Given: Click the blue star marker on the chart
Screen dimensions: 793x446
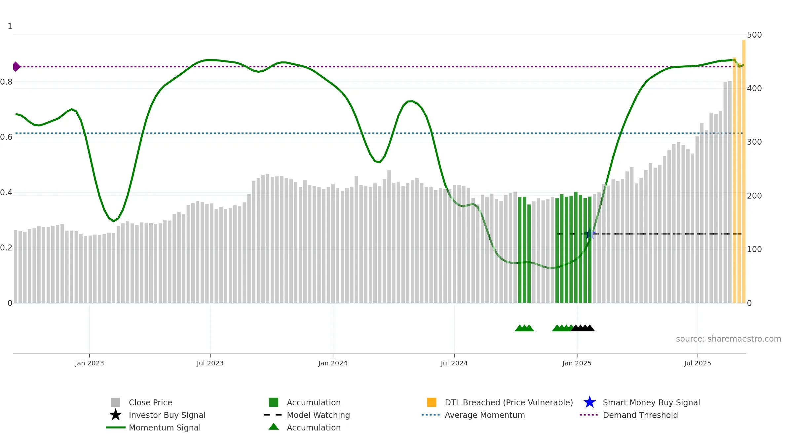Looking at the screenshot, I should pyautogui.click(x=590, y=234).
